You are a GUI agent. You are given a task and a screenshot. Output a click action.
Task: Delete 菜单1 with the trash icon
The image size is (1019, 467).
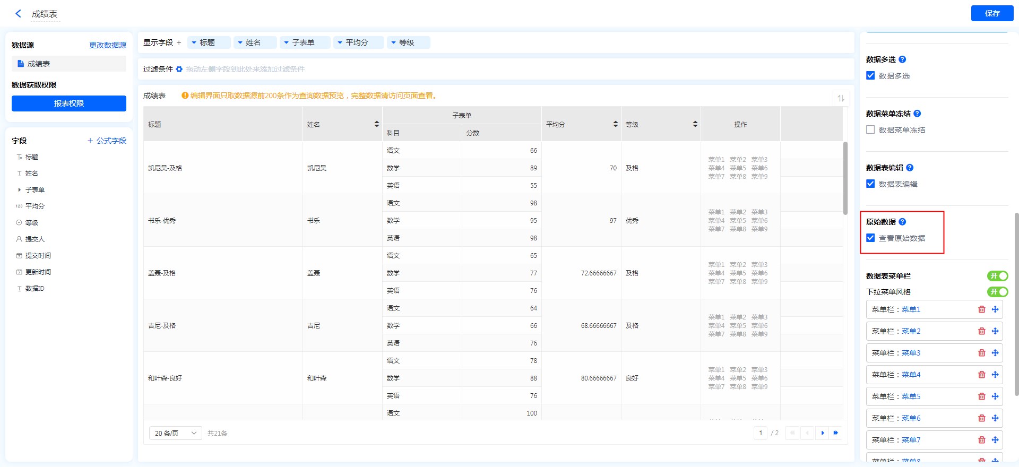click(x=981, y=309)
